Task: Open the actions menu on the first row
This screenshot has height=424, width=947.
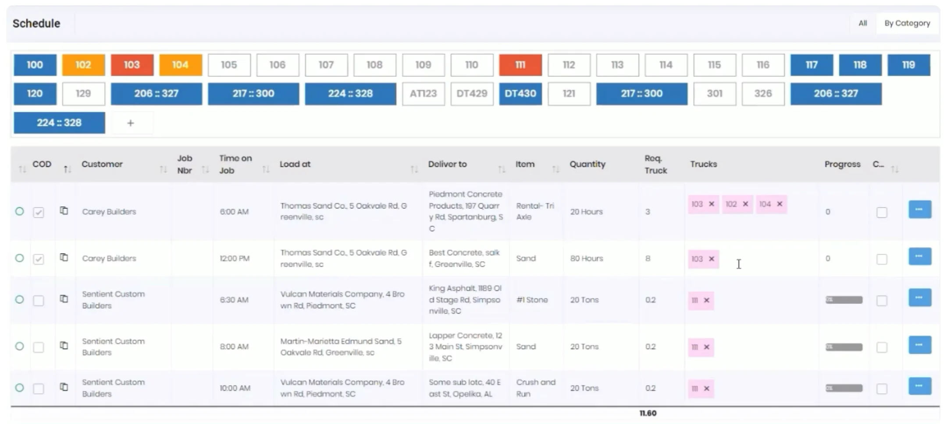Action: pos(919,209)
